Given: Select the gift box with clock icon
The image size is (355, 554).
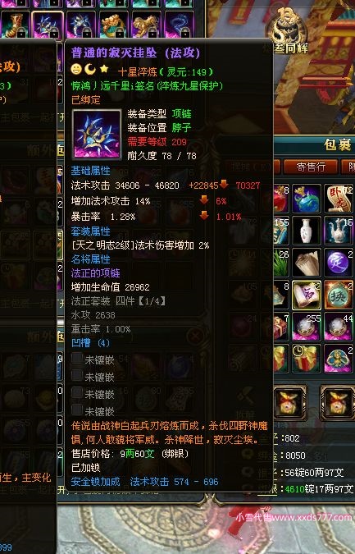Looking at the screenshot, I should (307, 359).
